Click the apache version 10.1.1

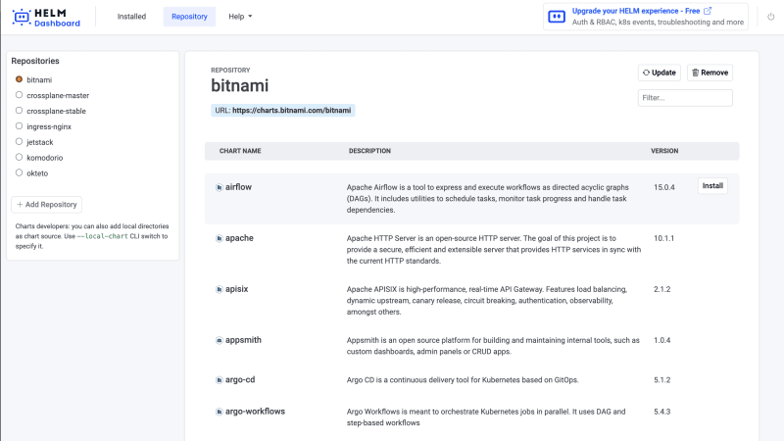pos(664,238)
